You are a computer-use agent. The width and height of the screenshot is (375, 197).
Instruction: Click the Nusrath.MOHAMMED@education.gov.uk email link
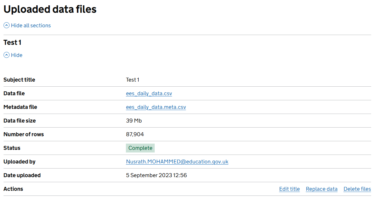coord(177,162)
